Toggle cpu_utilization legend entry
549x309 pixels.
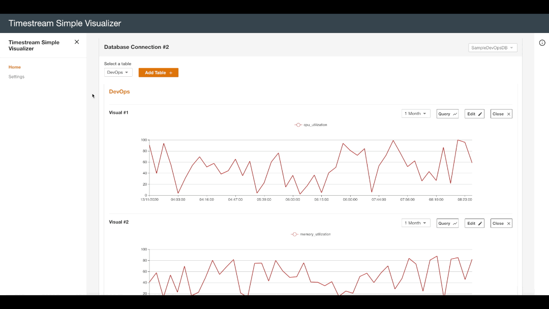pos(311,125)
